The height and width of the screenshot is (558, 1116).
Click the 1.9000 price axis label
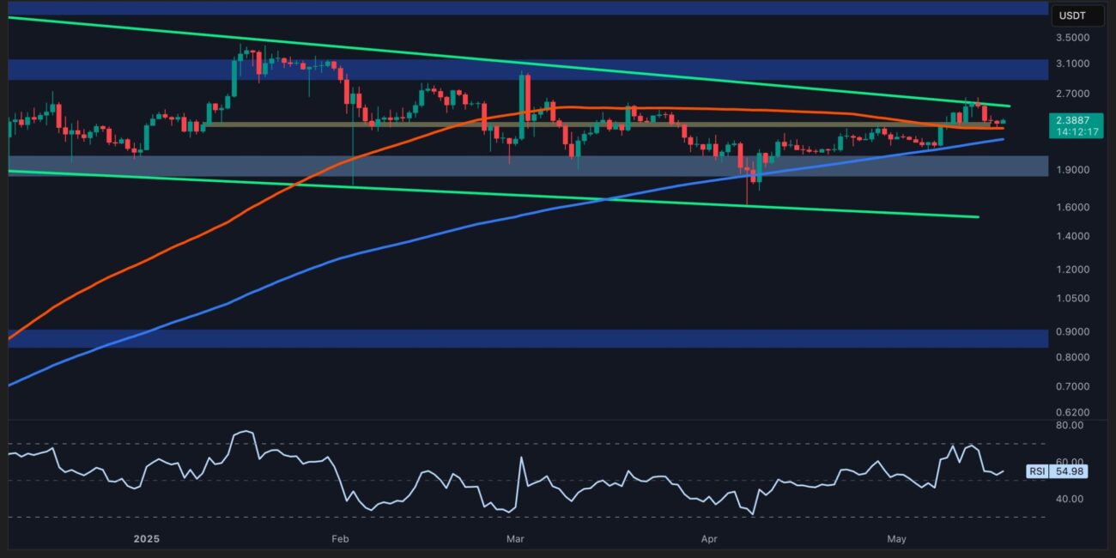[x=1074, y=170]
